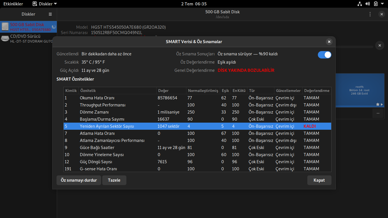Image resolution: width=388 pixels, height=218 pixels.
Task: Open the three-dot drive options menu
Action: 370,14
